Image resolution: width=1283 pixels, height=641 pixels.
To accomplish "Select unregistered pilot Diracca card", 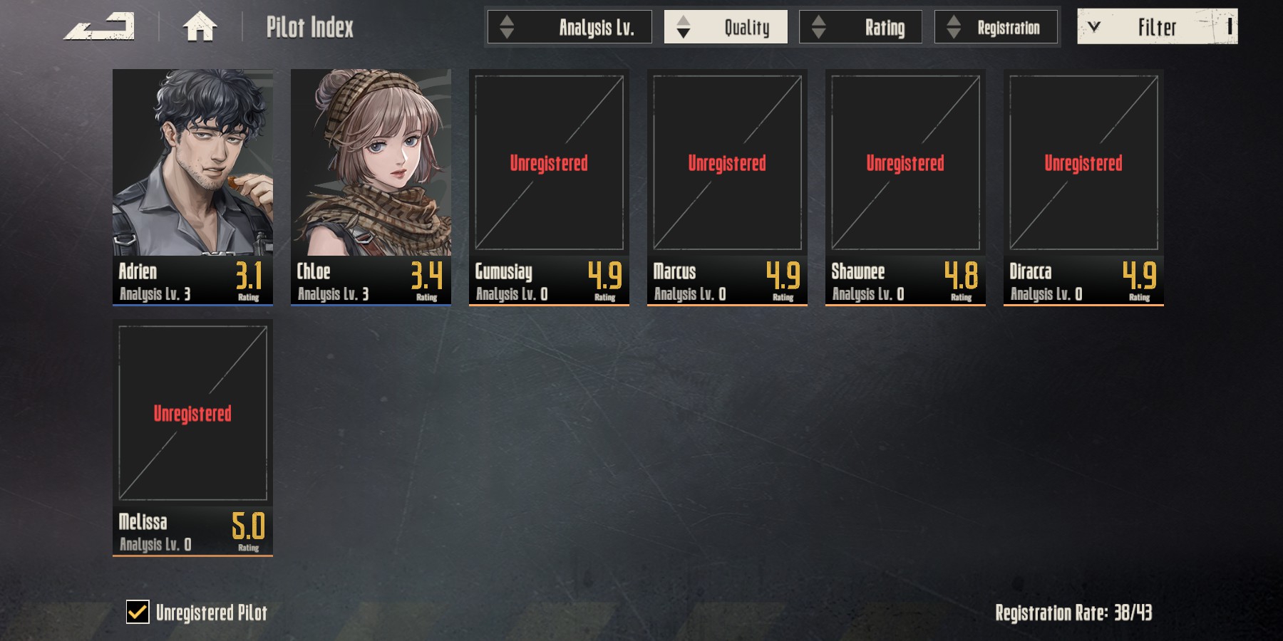I will coord(1083,187).
